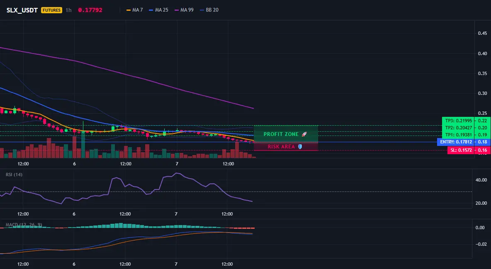The width and height of the screenshot is (491, 269).
Task: Click the RSI (14) indicator label
Action: click(14, 174)
